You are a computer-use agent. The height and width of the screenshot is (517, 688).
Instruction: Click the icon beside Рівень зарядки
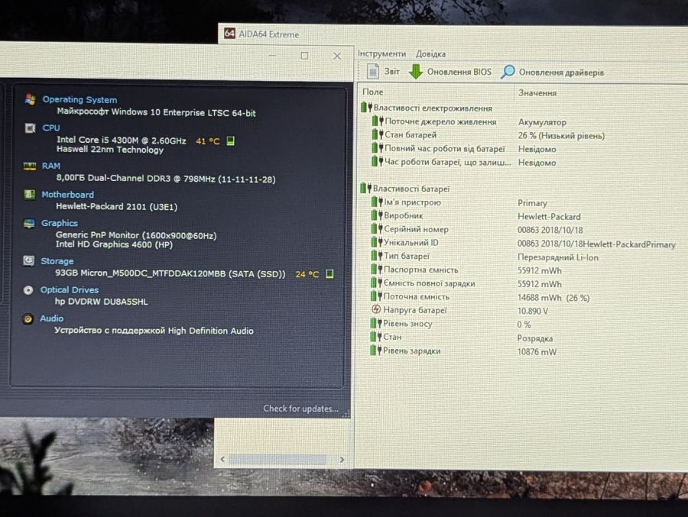tap(376, 351)
